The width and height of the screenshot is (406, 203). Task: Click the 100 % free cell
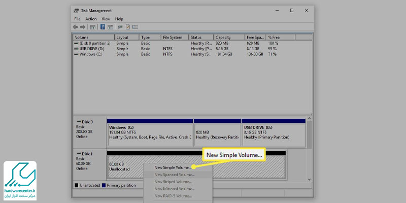click(x=273, y=43)
